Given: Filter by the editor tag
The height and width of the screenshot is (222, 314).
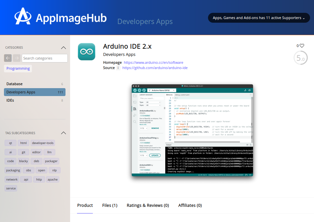Looking at the screenshot, I should pyautogui.click(x=37, y=152).
